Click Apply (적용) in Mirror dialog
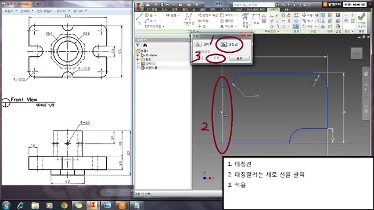 (x=216, y=58)
